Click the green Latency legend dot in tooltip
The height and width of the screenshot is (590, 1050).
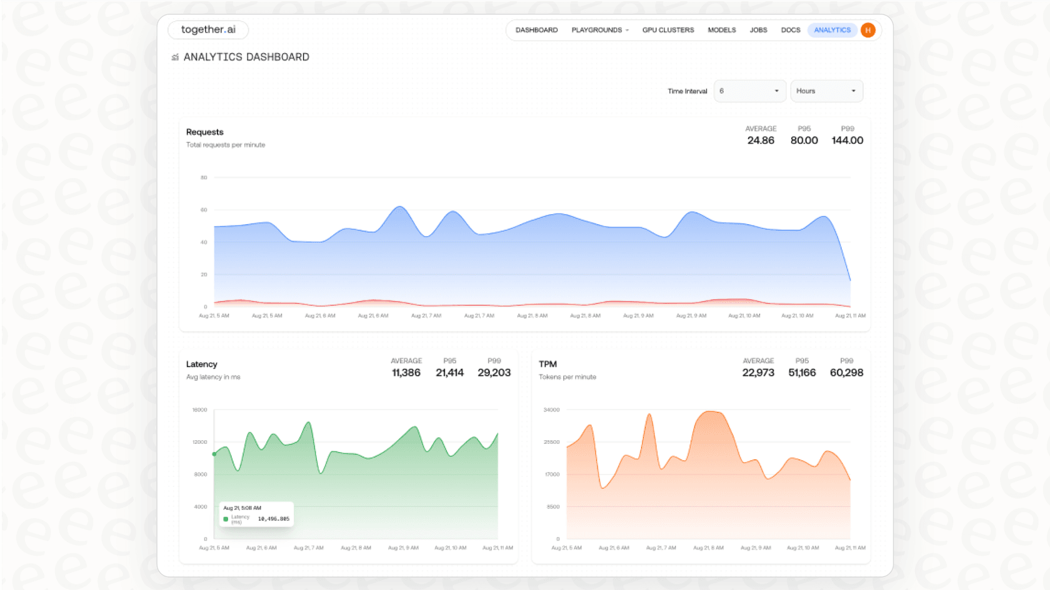pyautogui.click(x=226, y=518)
